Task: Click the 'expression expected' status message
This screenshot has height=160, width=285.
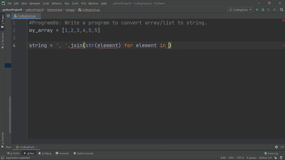Action: (x=18, y=158)
